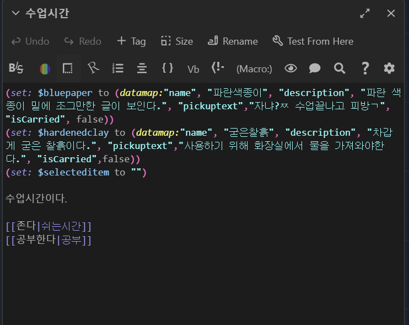This screenshot has height=325, width=409.
Task: Rename the passage
Action: [233, 41]
